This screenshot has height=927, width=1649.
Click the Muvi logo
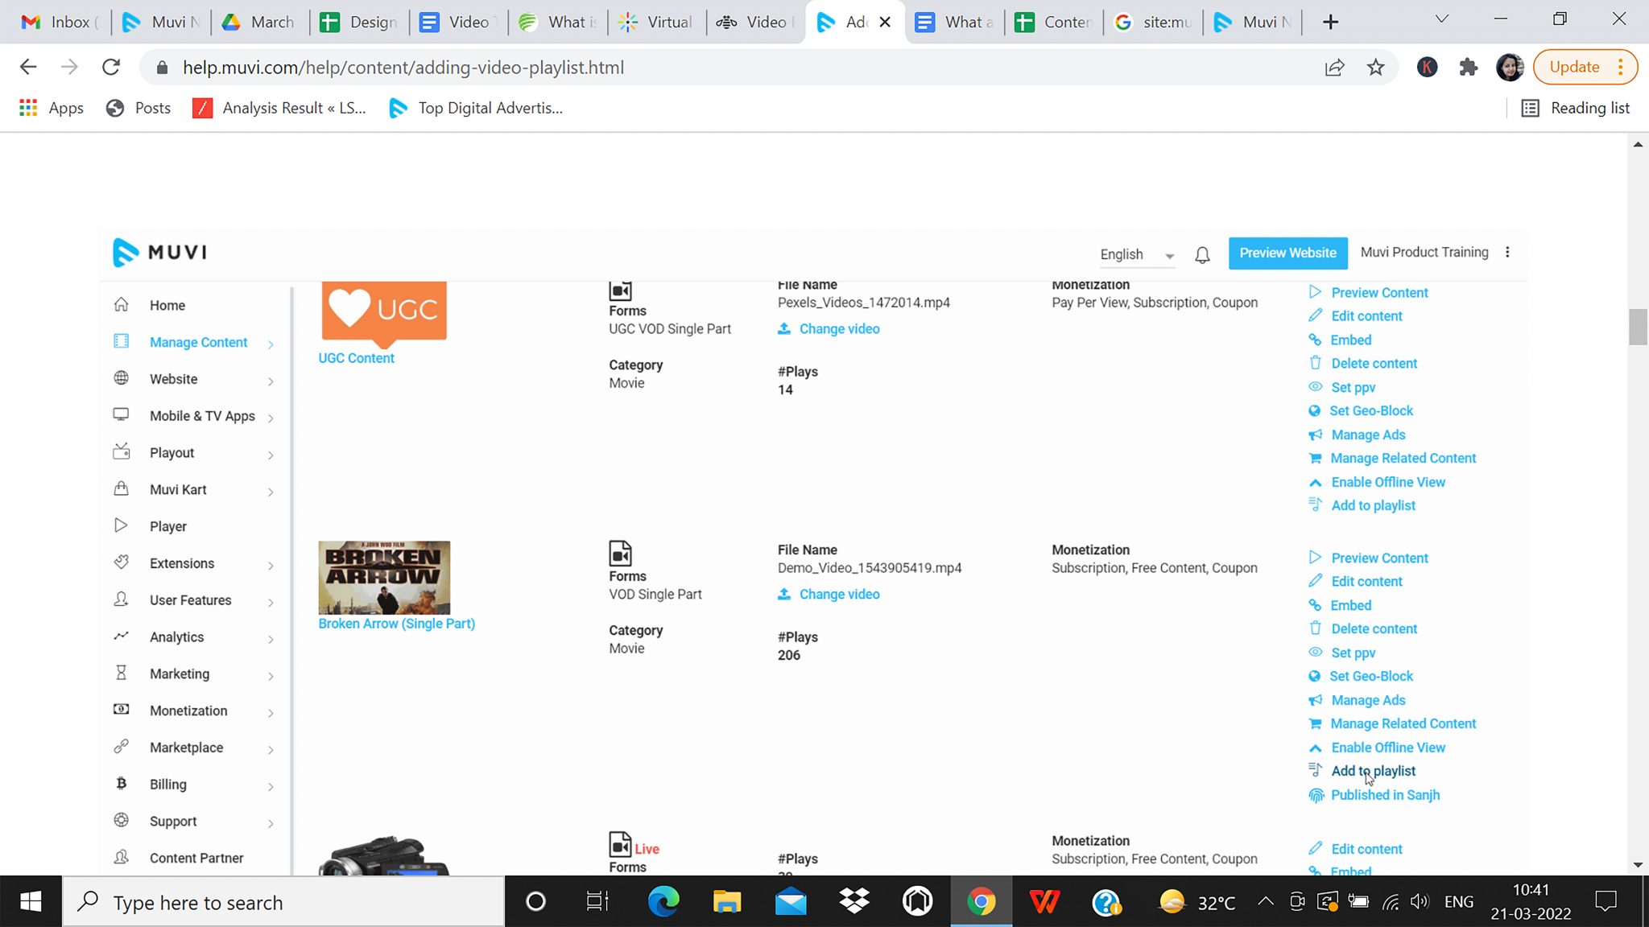coord(159,252)
